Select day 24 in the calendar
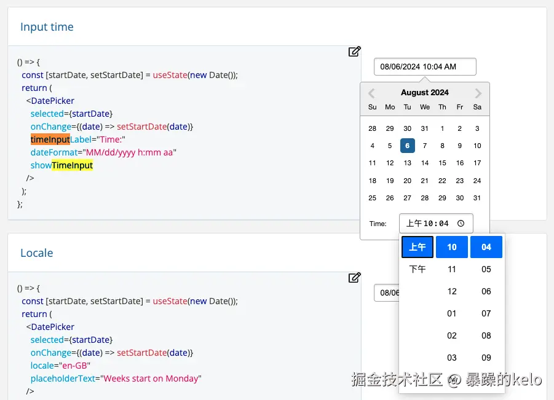This screenshot has width=554, height=400. tap(477, 181)
